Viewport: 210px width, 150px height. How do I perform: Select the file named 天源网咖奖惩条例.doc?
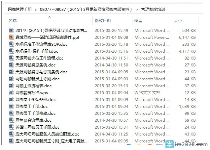tap(36, 65)
